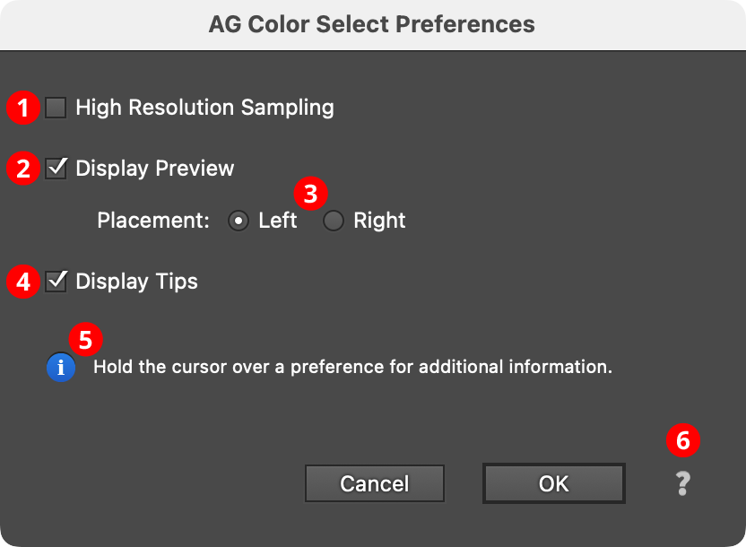746x547 pixels.
Task: Confirm preferences with OK
Action: click(553, 483)
